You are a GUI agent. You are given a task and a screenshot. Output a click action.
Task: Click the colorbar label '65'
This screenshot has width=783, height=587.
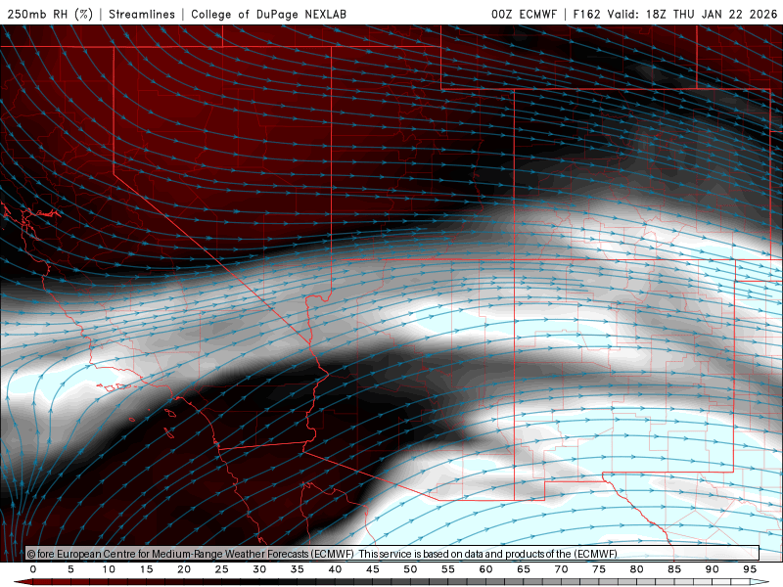coord(524,569)
